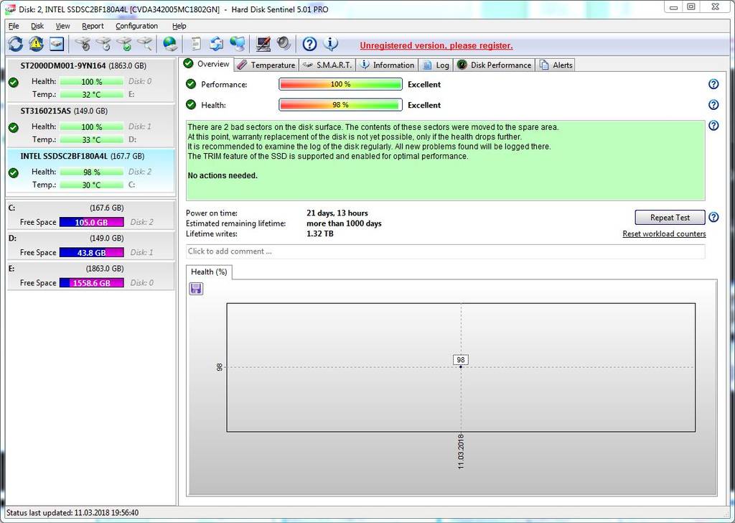Click the speaker sound toolbar icon

click(284, 44)
